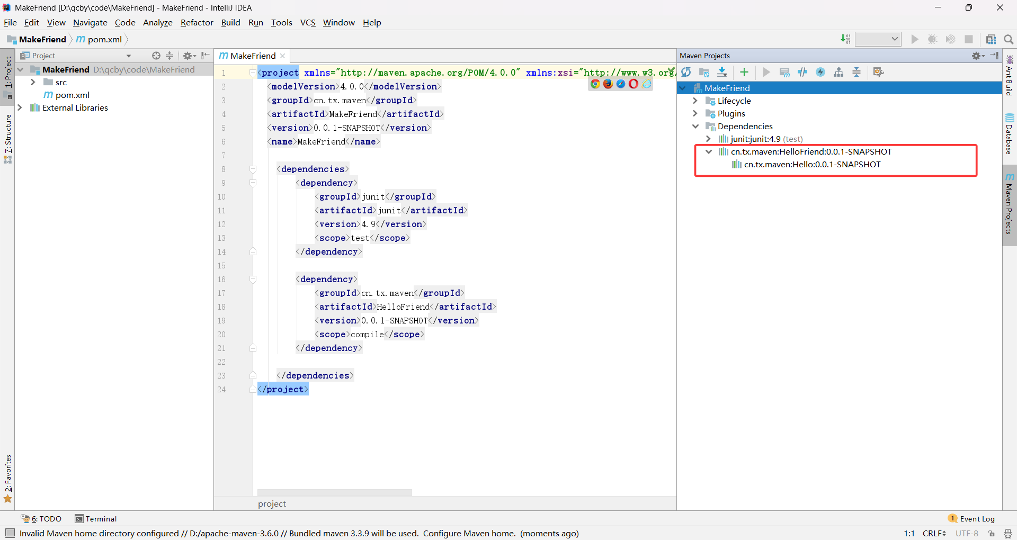Screen dimensions: 1017x540
Task: Collapse MakeFriend root in Project tree
Action: (21, 69)
